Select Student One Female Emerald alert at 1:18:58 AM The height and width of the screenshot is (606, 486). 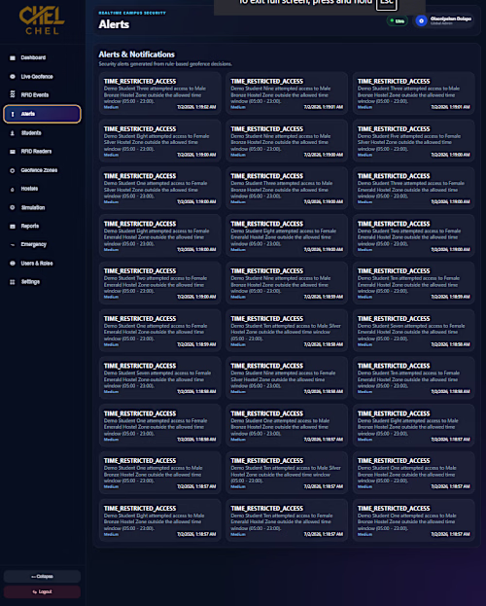(160, 425)
